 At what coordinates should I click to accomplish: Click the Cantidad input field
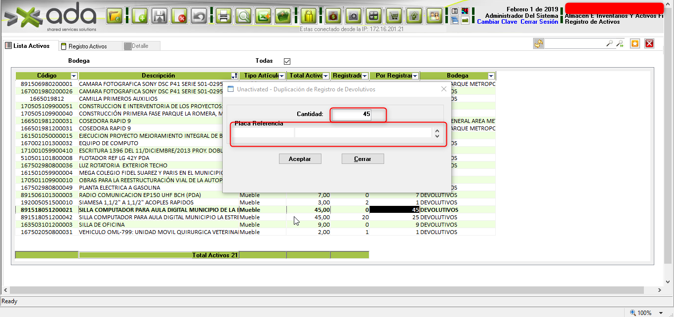click(352, 115)
